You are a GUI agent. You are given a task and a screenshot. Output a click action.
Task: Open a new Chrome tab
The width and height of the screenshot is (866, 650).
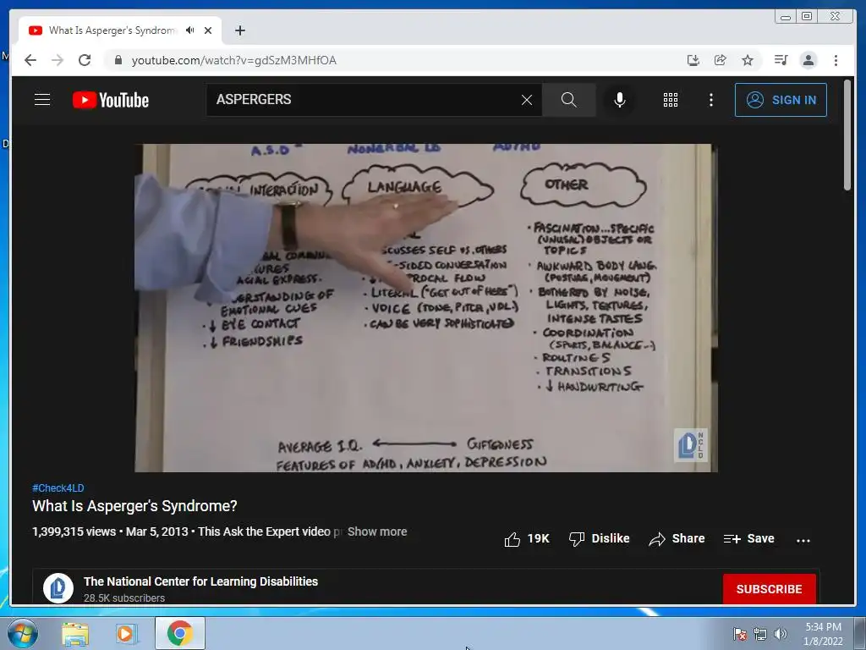[239, 30]
